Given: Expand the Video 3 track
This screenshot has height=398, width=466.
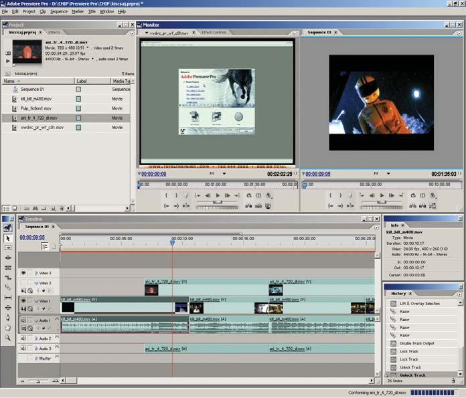Looking at the screenshot, I should (x=36, y=273).
